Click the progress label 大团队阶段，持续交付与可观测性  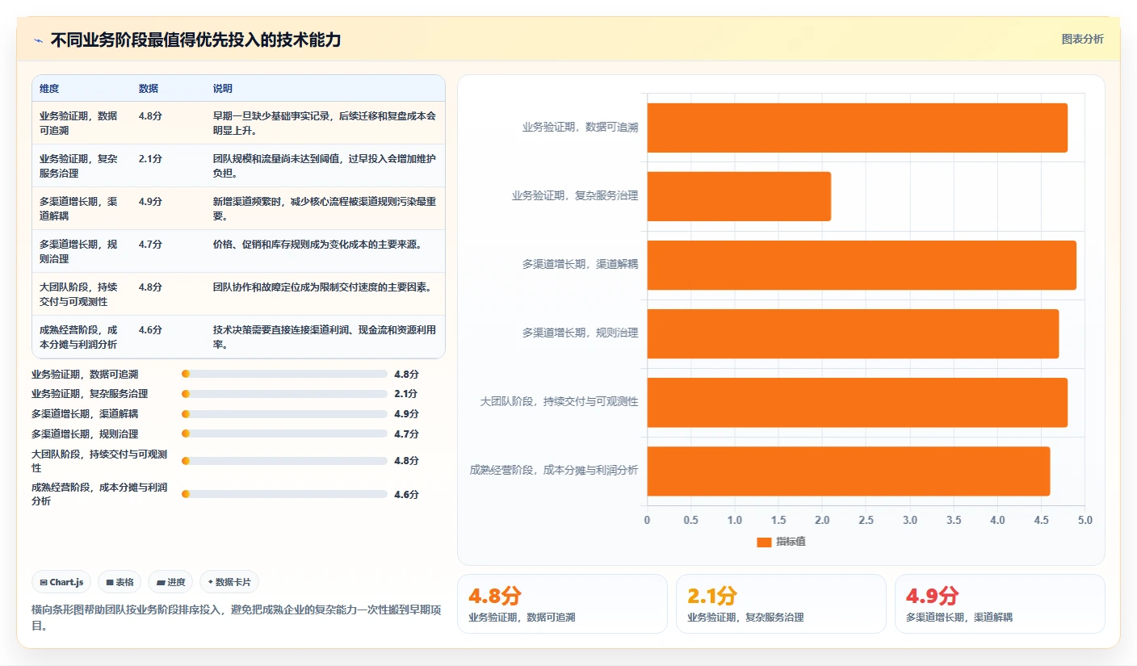(99, 461)
